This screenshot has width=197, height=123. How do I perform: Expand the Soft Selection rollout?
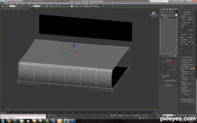point(169,85)
